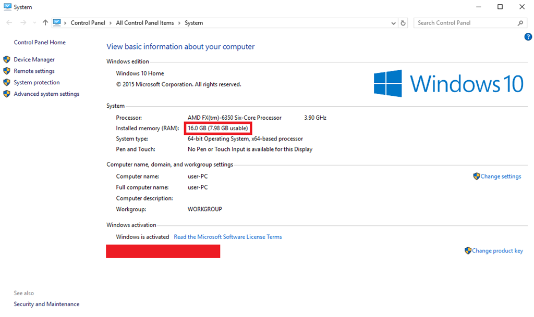Click the No Pen or Touch Input text
The image size is (534, 317).
coord(250,149)
